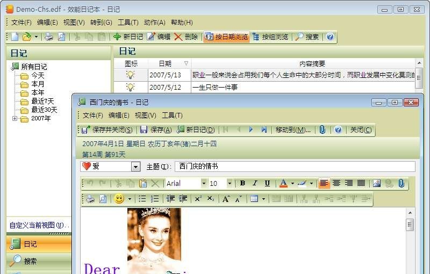
Task: Open highlight color dropdown arrow
Action: coord(311,183)
